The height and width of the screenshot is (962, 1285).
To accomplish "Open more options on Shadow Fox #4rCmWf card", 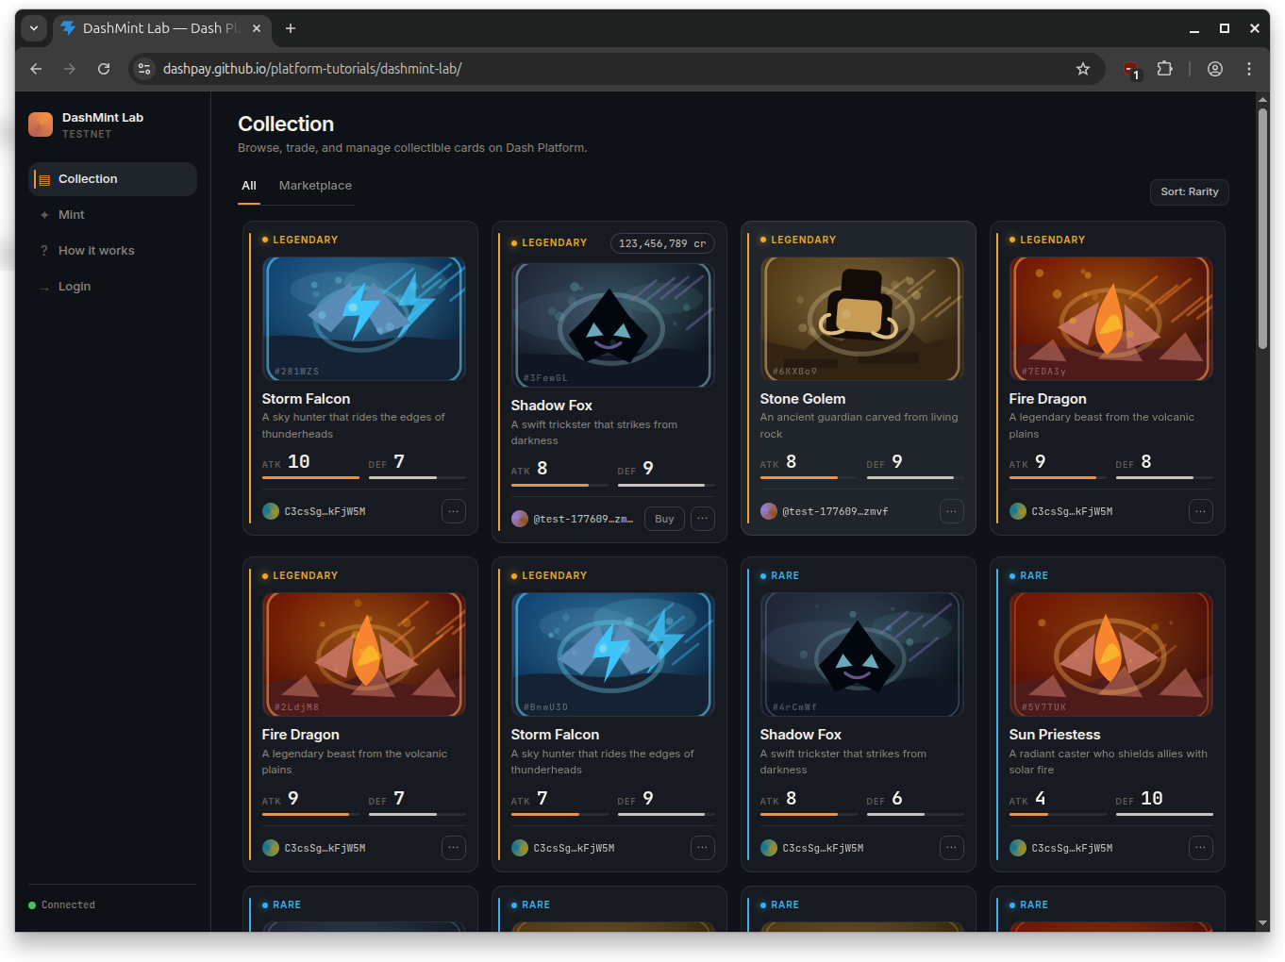I will (952, 848).
